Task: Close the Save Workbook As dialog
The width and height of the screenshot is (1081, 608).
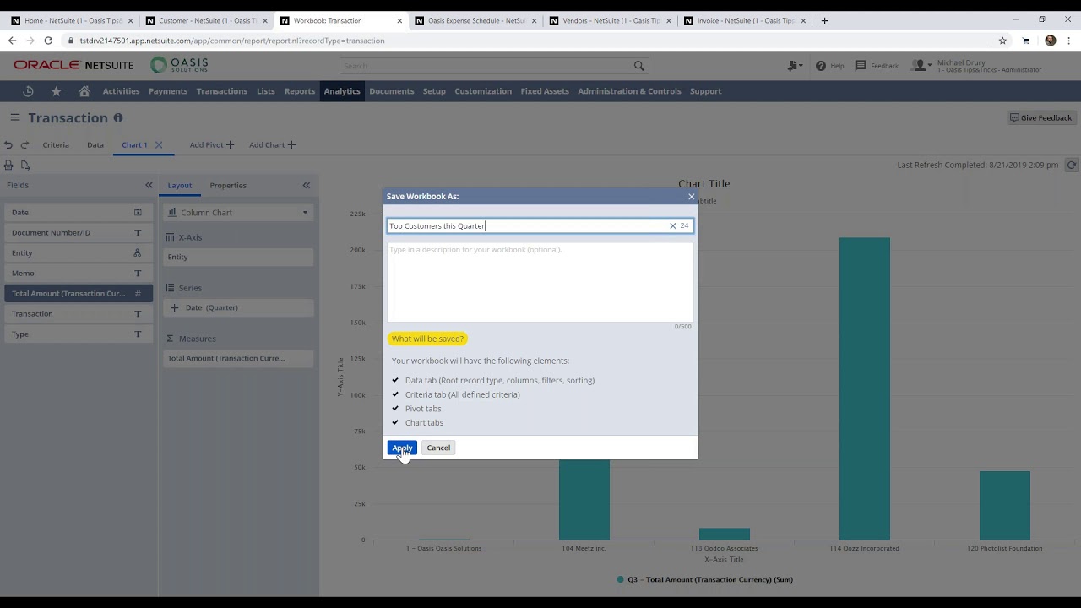Action: pyautogui.click(x=691, y=197)
